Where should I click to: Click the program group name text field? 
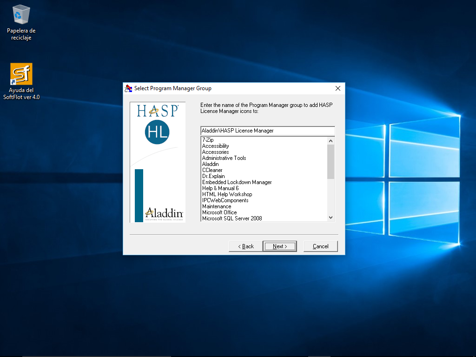click(267, 131)
